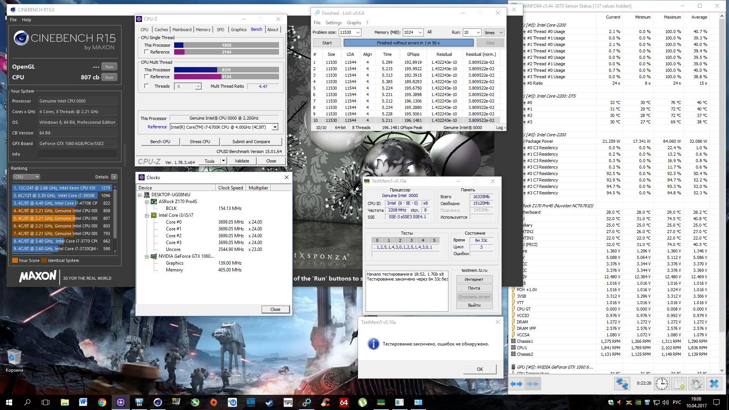729x410 pixels.
Task: Enable Reference checkbox under CPU Single Thread
Action: pyautogui.click(x=147, y=52)
